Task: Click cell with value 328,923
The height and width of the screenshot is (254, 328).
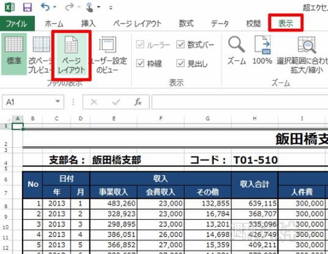Action: (x=113, y=214)
